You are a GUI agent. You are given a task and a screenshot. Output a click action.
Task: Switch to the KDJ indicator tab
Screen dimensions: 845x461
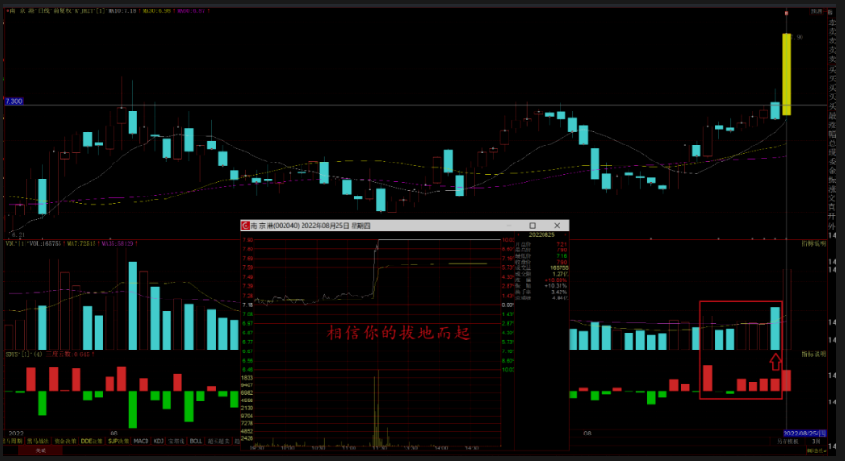coord(158,441)
